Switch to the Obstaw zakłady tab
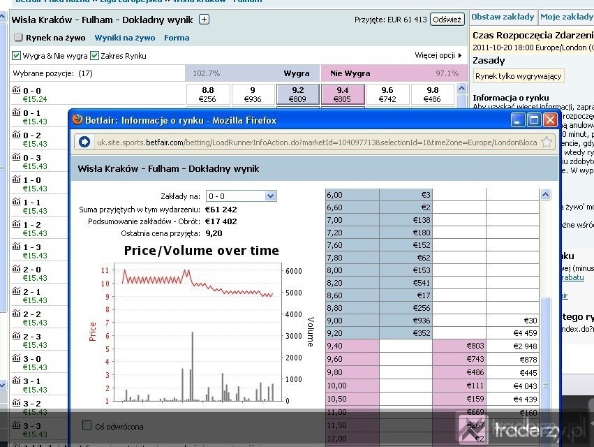 pos(503,17)
